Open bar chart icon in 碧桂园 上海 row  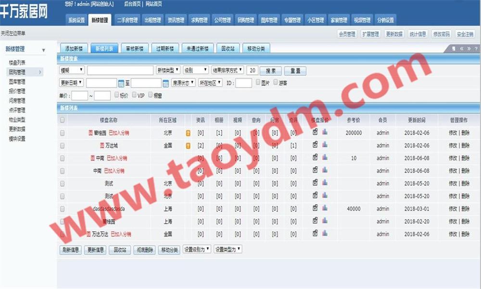pos(325,221)
